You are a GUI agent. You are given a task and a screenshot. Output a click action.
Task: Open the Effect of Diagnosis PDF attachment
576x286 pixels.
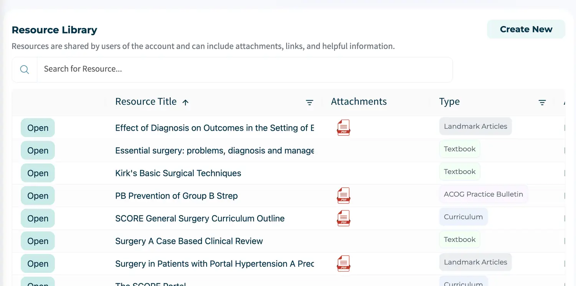[x=343, y=128]
